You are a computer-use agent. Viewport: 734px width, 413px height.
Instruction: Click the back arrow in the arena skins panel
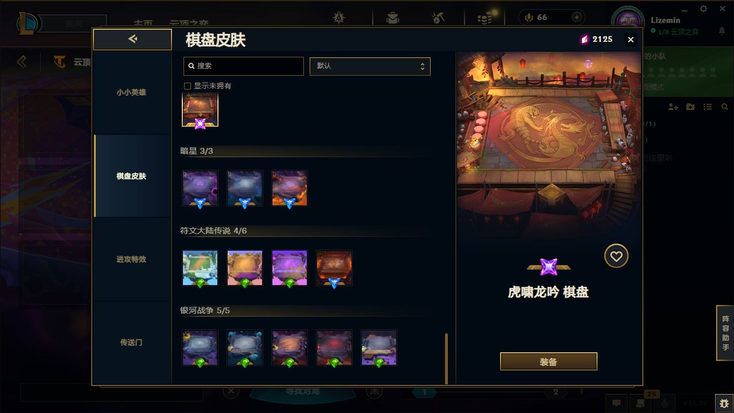132,39
